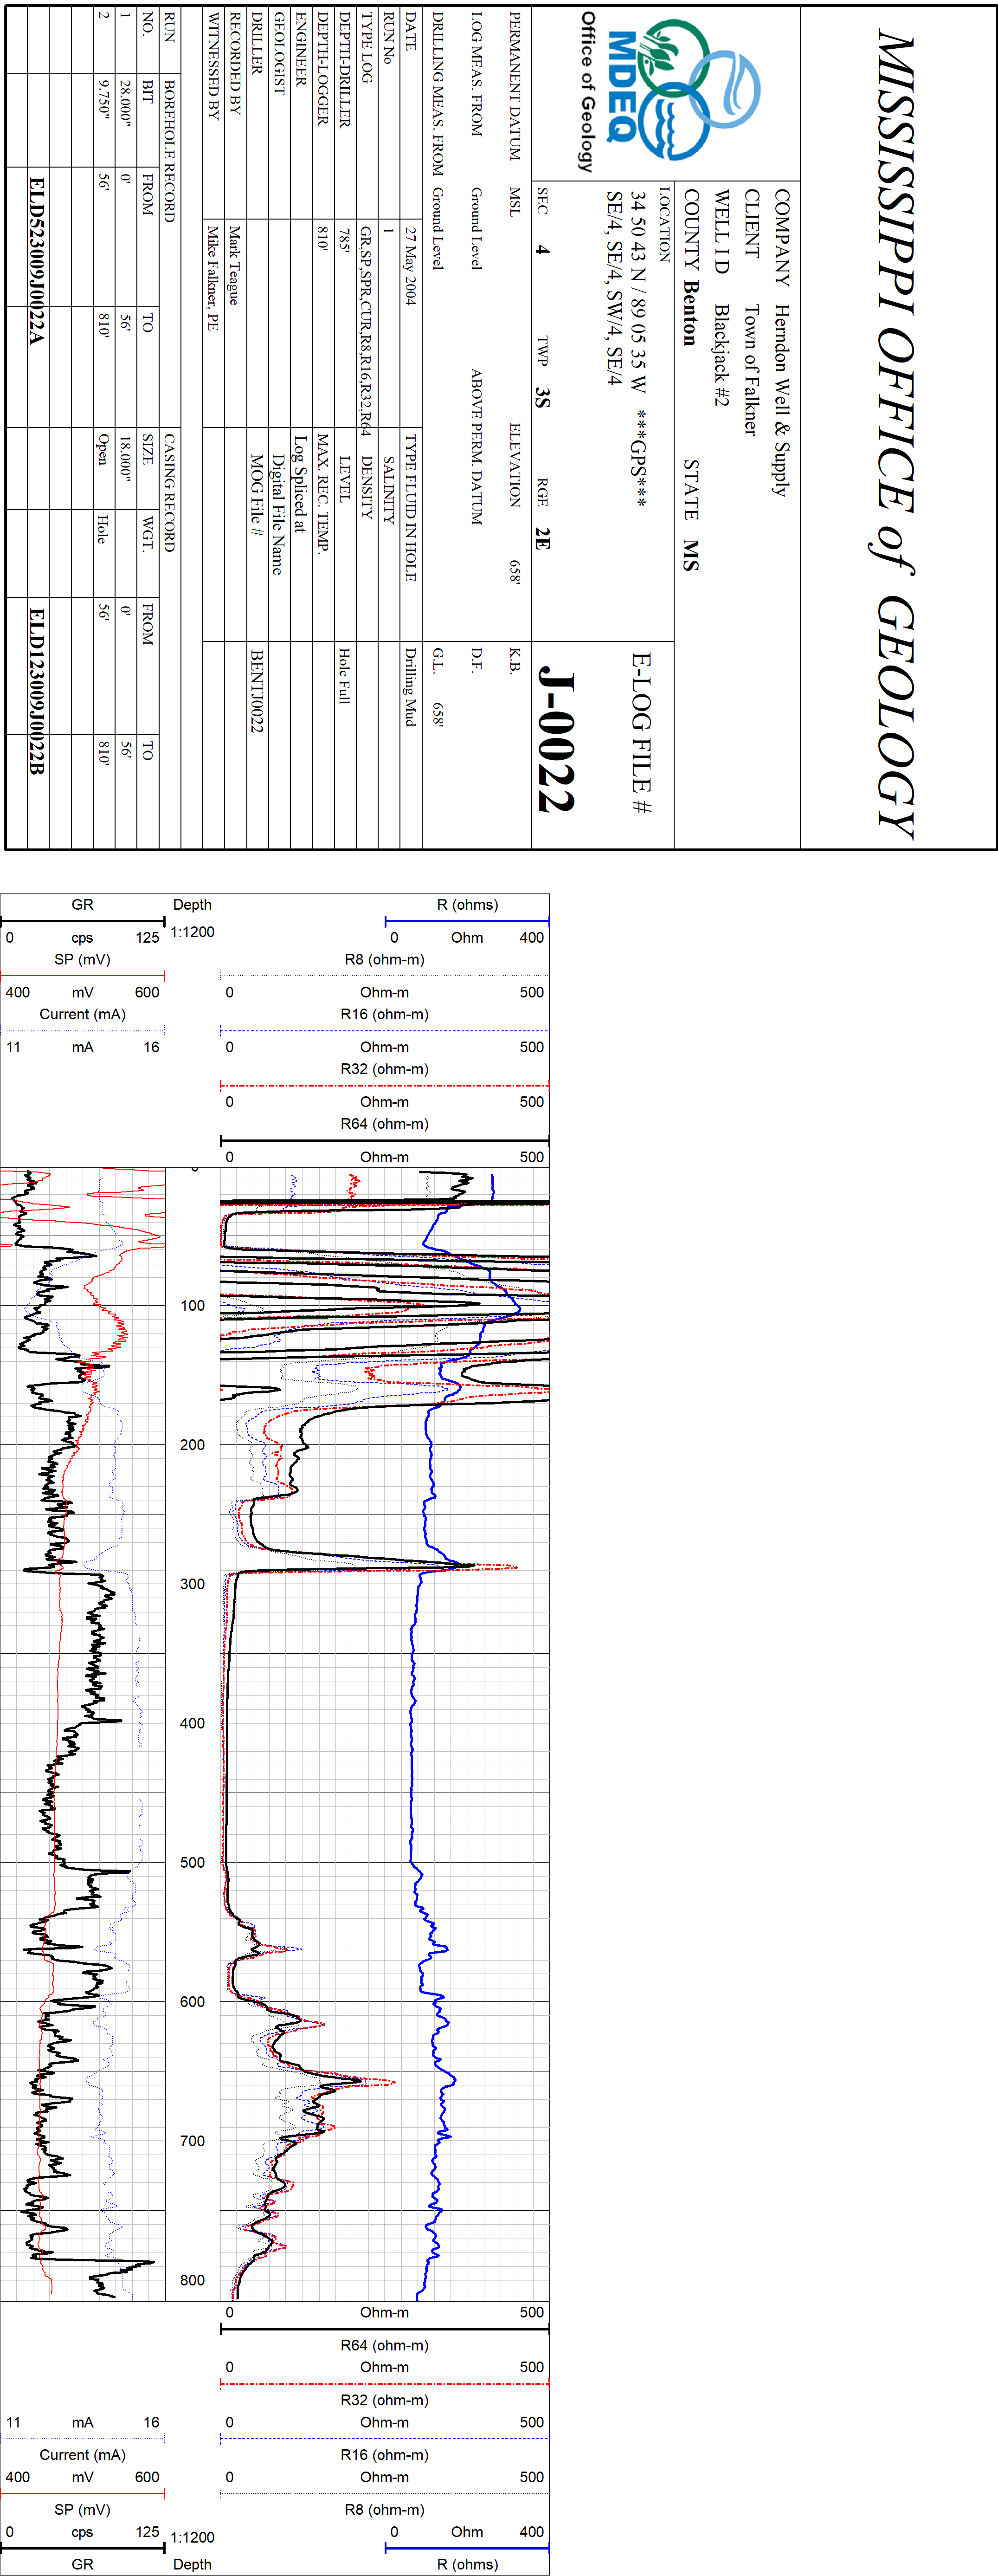Click the 500 depth marker
This screenshot has height=2576, width=998.
tap(192, 1862)
